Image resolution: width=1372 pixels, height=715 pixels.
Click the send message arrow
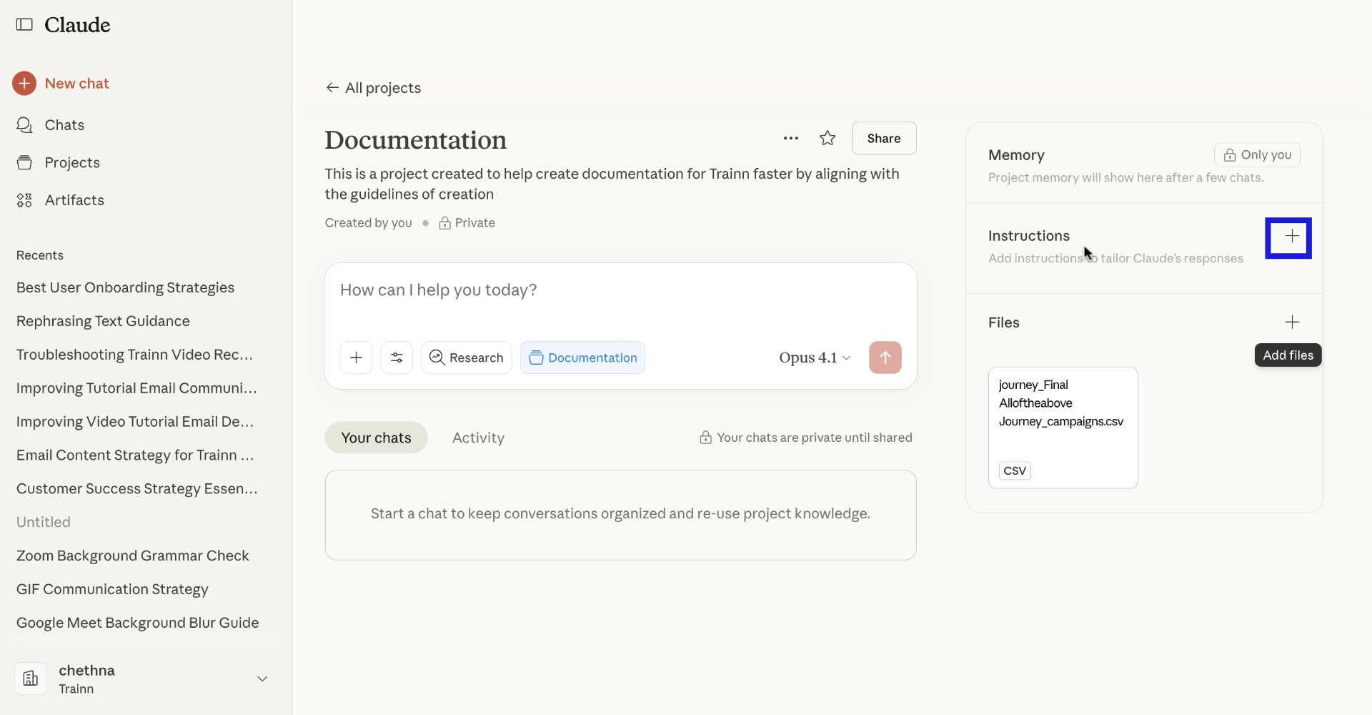885,357
